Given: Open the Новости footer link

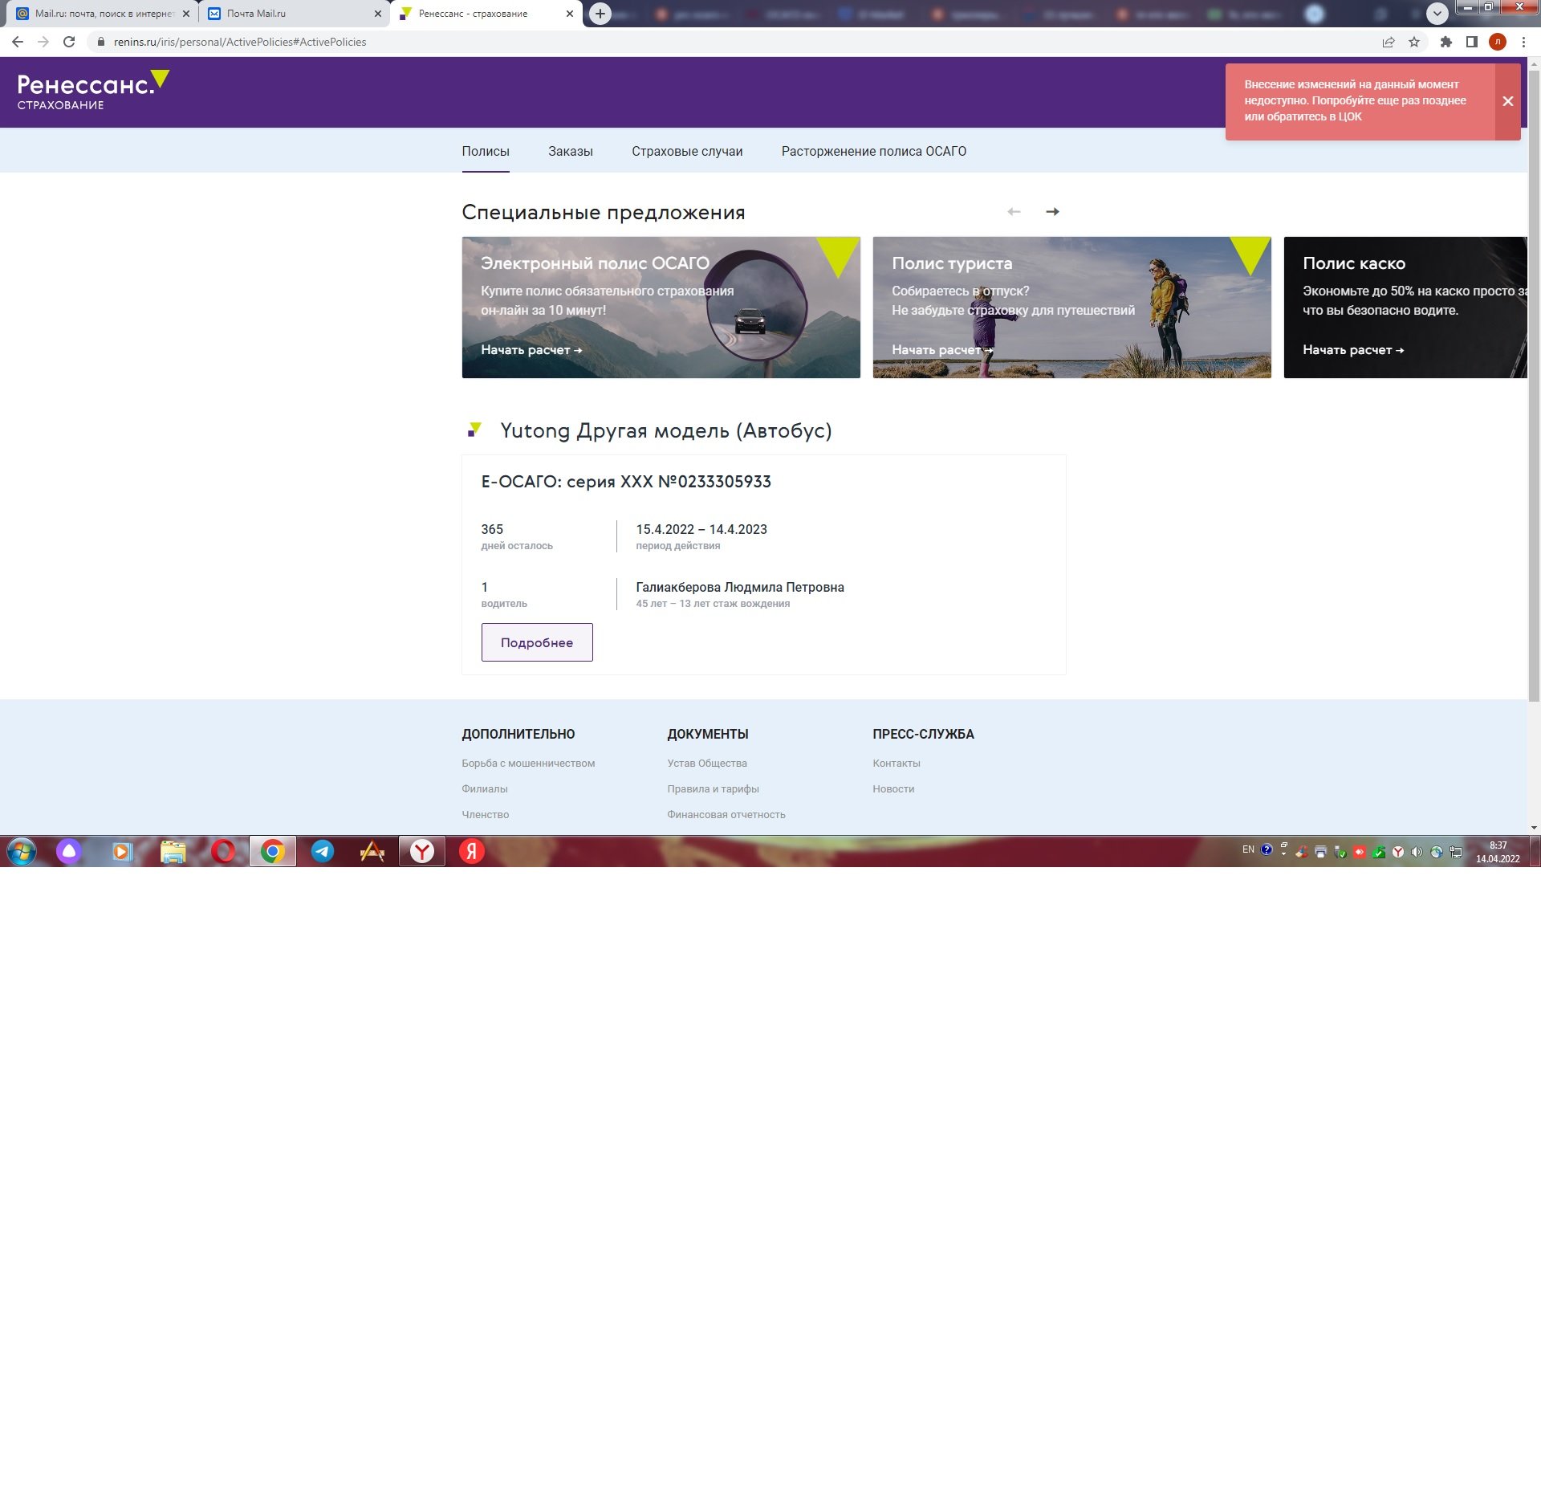Looking at the screenshot, I should 893,789.
